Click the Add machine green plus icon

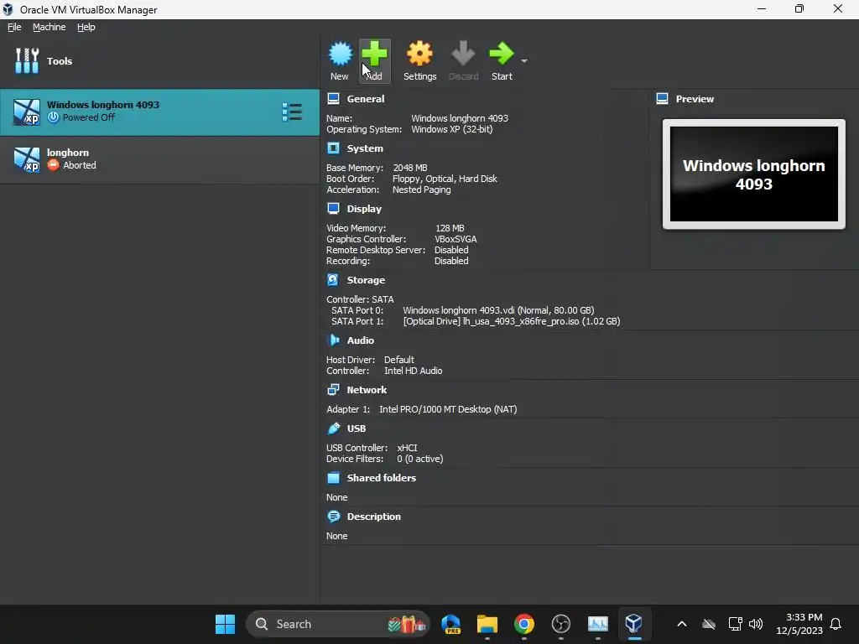375,54
